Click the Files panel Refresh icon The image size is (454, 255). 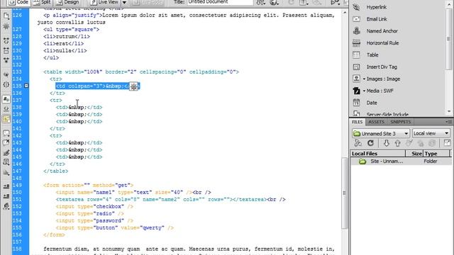(x=370, y=143)
